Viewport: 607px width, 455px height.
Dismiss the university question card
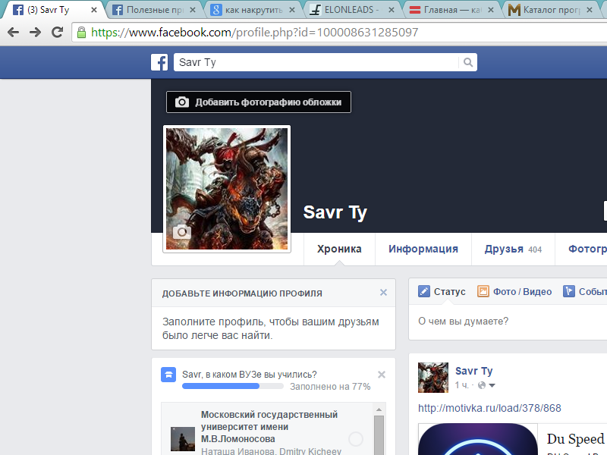pyautogui.click(x=382, y=375)
